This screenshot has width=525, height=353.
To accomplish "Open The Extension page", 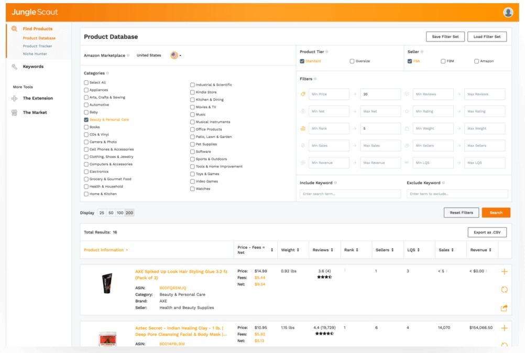I will pos(38,98).
